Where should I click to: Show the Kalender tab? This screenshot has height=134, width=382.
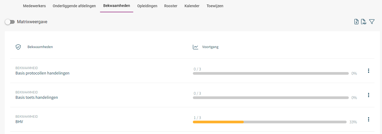[192, 6]
